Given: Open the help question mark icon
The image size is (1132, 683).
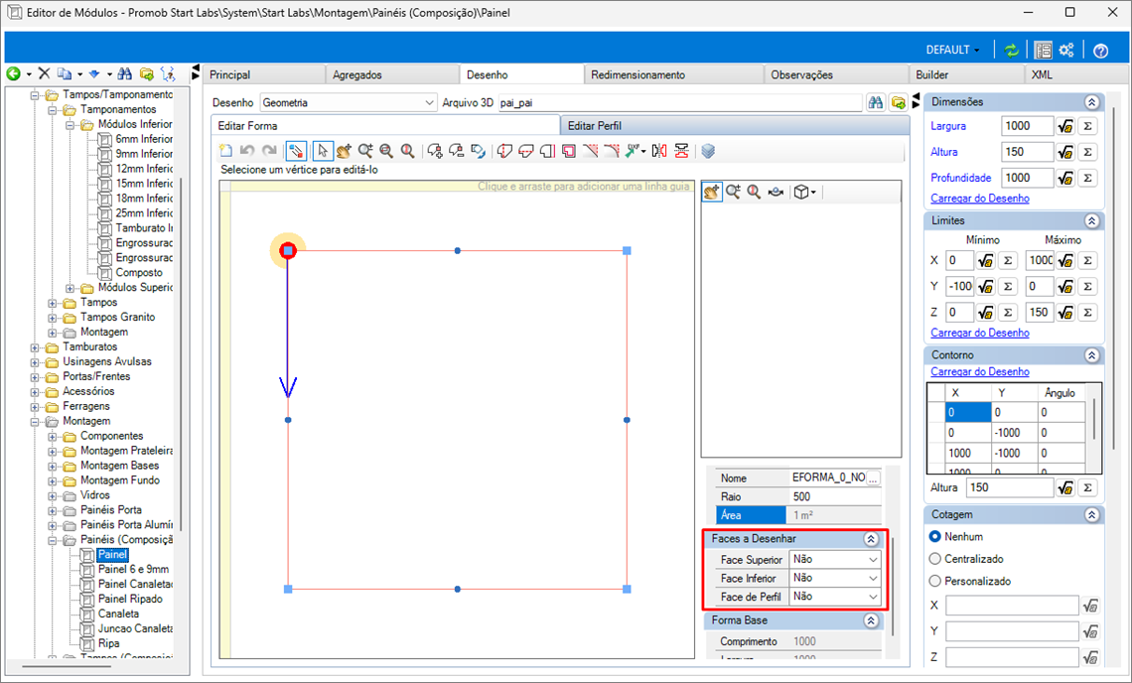Looking at the screenshot, I should tap(1100, 50).
